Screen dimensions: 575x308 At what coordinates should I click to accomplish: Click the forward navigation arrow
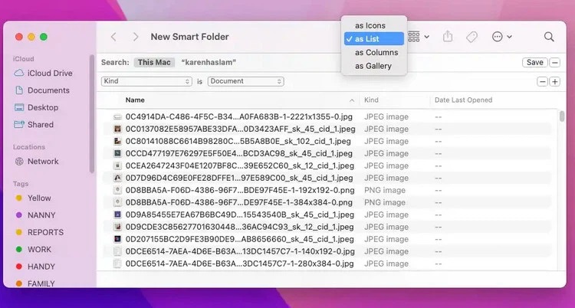coord(136,37)
